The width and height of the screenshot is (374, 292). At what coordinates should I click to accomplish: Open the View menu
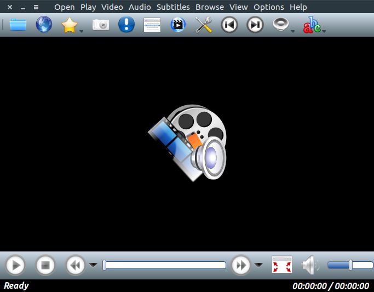tap(239, 7)
